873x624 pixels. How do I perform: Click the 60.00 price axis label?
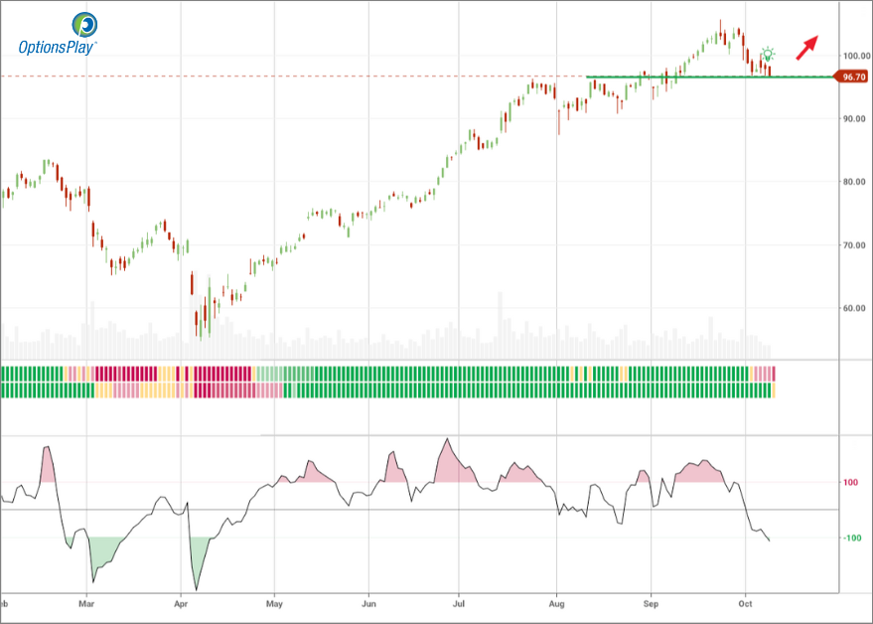pos(854,308)
